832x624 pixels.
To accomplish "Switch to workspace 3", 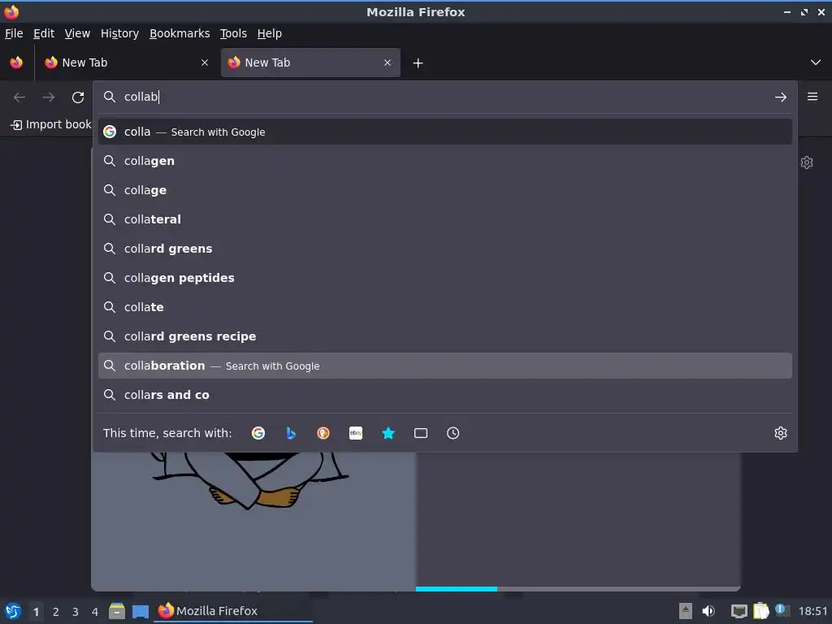I will [76, 612].
